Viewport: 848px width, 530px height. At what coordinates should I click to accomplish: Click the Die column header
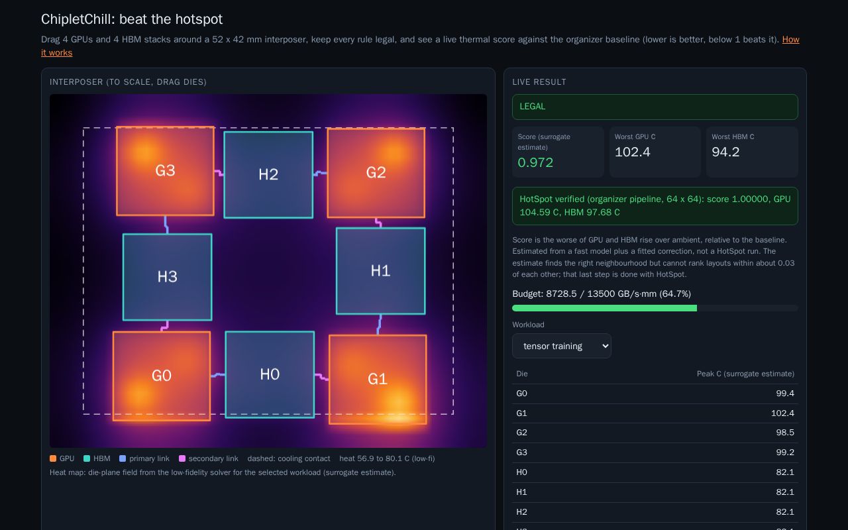click(x=522, y=374)
